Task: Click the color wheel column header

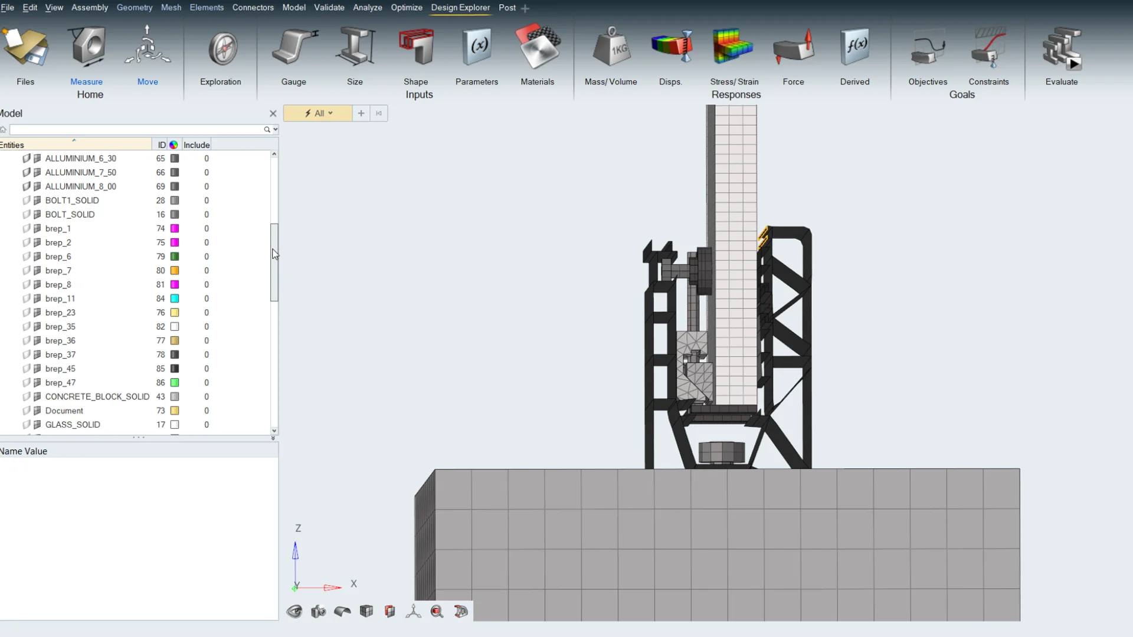Action: 174,145
